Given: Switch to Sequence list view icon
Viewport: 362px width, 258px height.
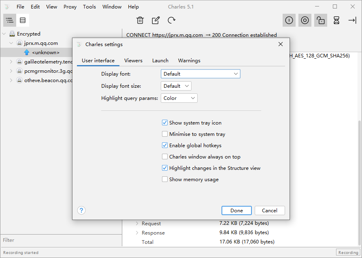Looking at the screenshot, I should click(23, 20).
